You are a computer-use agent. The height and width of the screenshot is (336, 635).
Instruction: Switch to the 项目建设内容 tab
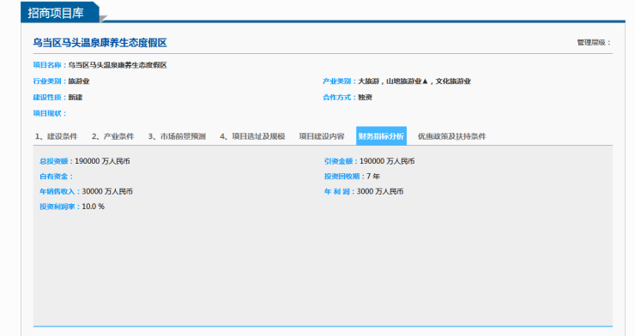tap(322, 136)
